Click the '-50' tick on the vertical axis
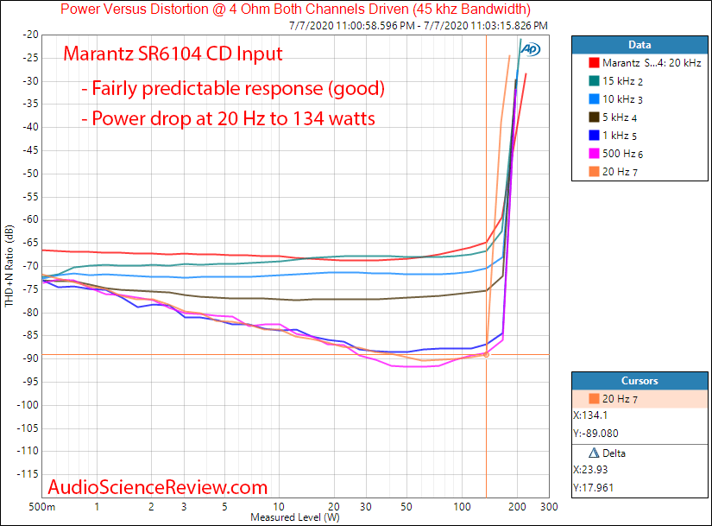This screenshot has width=712, height=526. [30, 174]
